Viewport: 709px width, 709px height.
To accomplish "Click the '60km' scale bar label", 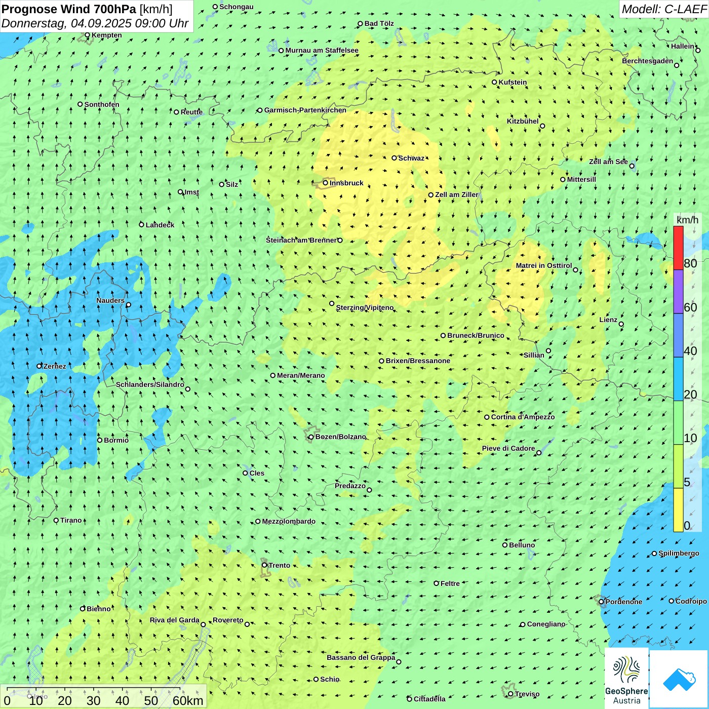I will (188, 700).
